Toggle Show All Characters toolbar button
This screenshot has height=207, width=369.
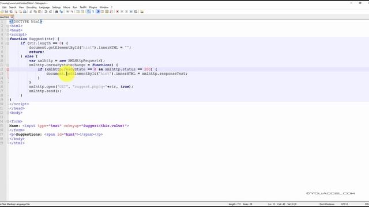click(x=93, y=11)
